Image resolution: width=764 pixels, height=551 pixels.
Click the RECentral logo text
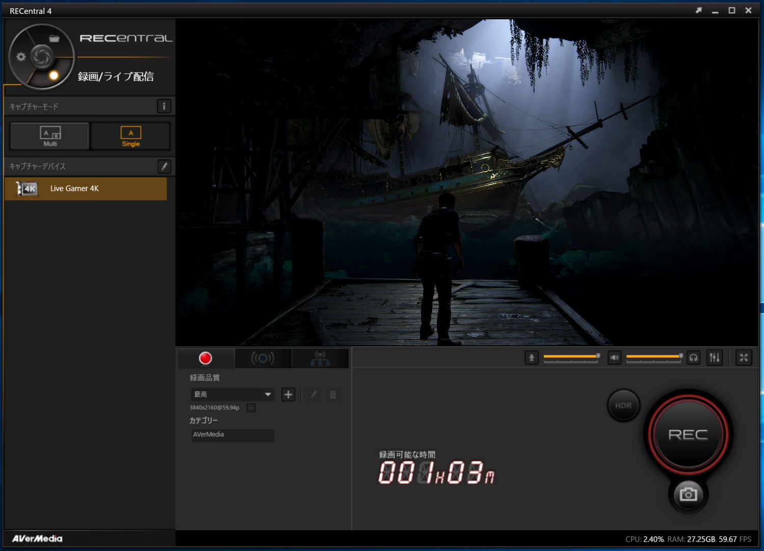click(126, 38)
